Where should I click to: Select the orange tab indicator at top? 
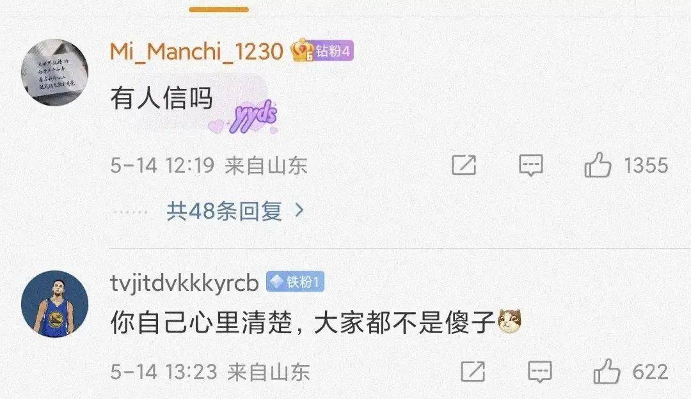(219, 9)
